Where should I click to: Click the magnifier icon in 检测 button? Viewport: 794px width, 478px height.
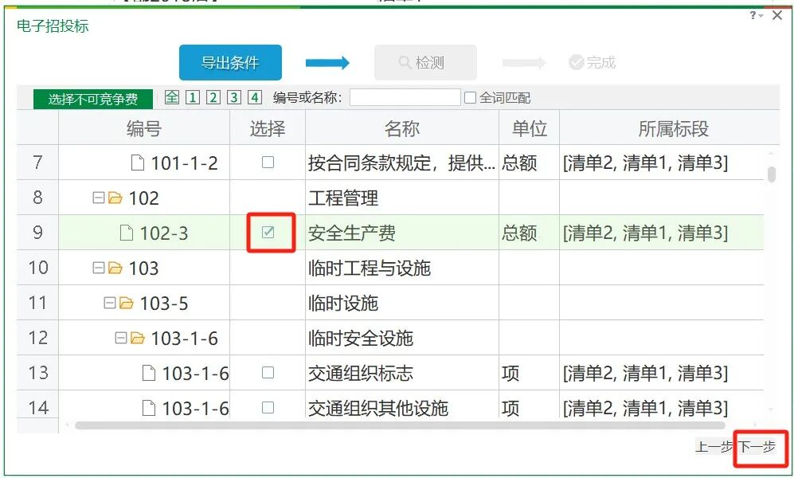pos(405,63)
